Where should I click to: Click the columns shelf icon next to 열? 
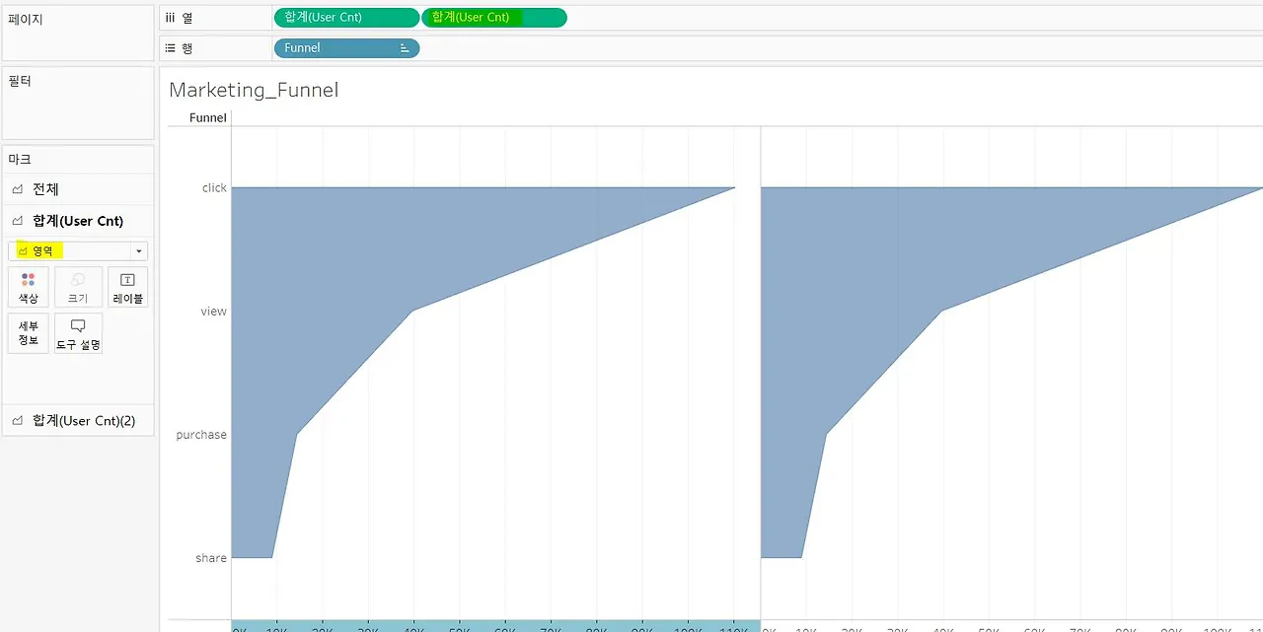click(171, 18)
